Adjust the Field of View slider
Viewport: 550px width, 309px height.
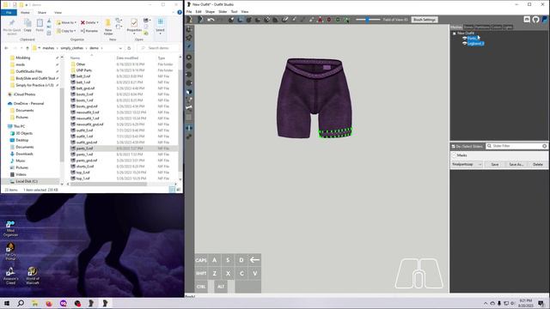[367, 20]
